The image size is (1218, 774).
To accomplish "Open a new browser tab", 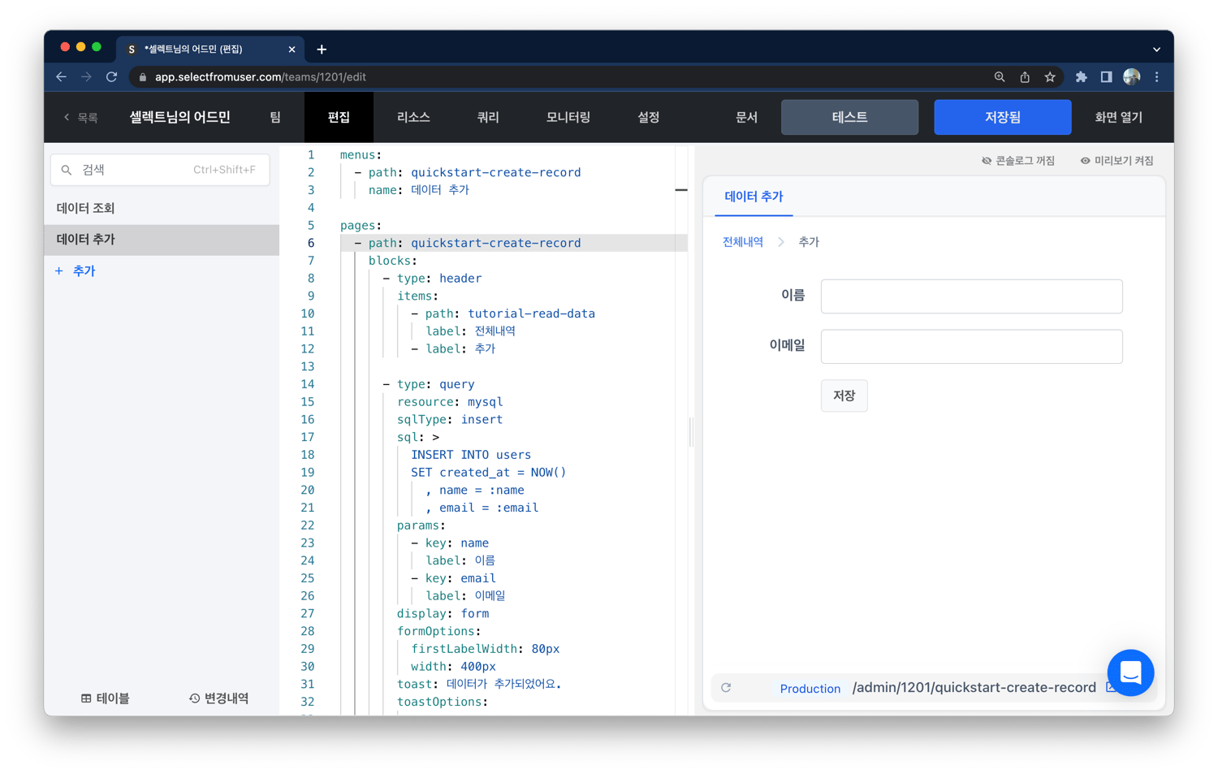I will click(x=322, y=50).
